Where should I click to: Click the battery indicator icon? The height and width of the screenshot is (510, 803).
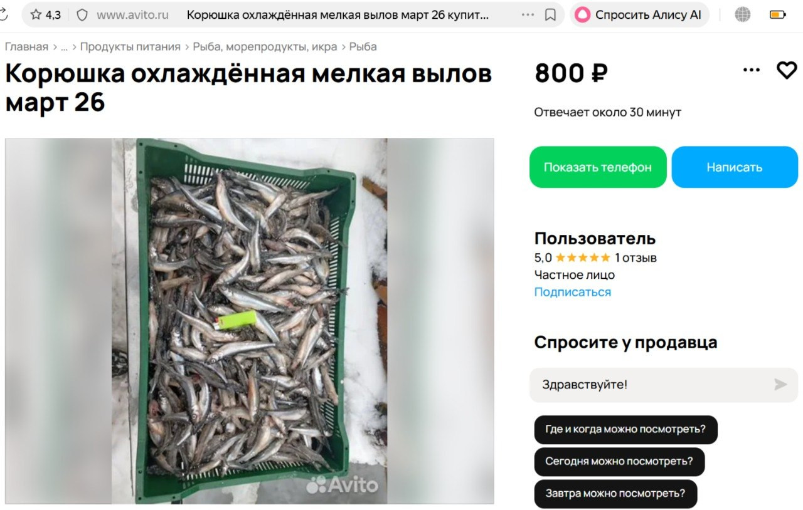click(777, 14)
